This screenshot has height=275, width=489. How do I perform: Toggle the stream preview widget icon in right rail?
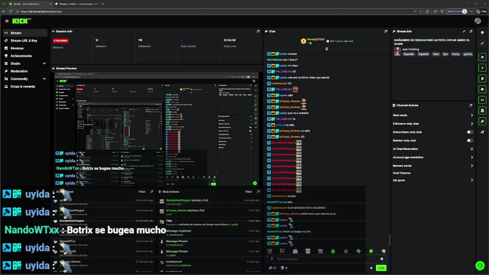coord(483,57)
